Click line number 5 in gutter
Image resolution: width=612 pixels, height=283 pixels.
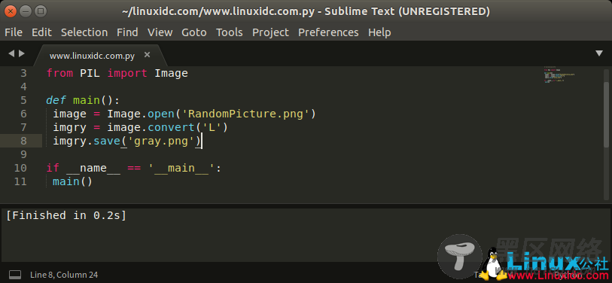[23, 100]
